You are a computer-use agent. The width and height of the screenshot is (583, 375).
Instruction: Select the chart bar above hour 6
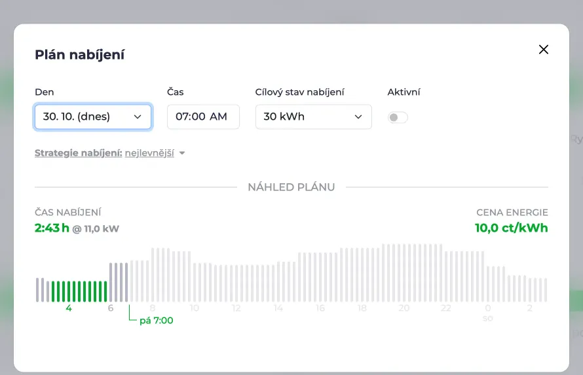pyautogui.click(x=111, y=282)
